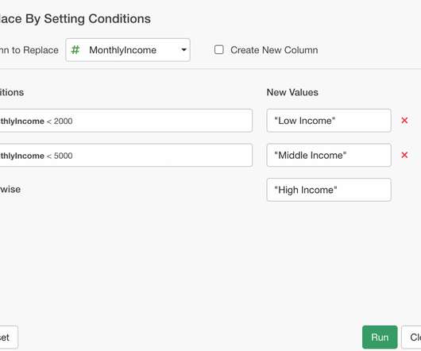Click the Column to Replace label
Image resolution: width=421 pixels, height=351 pixels.
pos(29,50)
